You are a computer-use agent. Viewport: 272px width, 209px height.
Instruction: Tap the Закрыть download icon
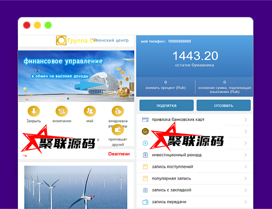pos(33,111)
